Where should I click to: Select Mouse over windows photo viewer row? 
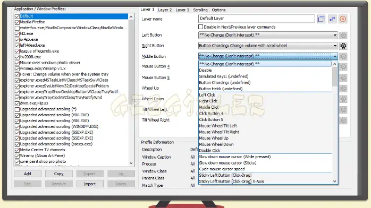[x=71, y=63]
